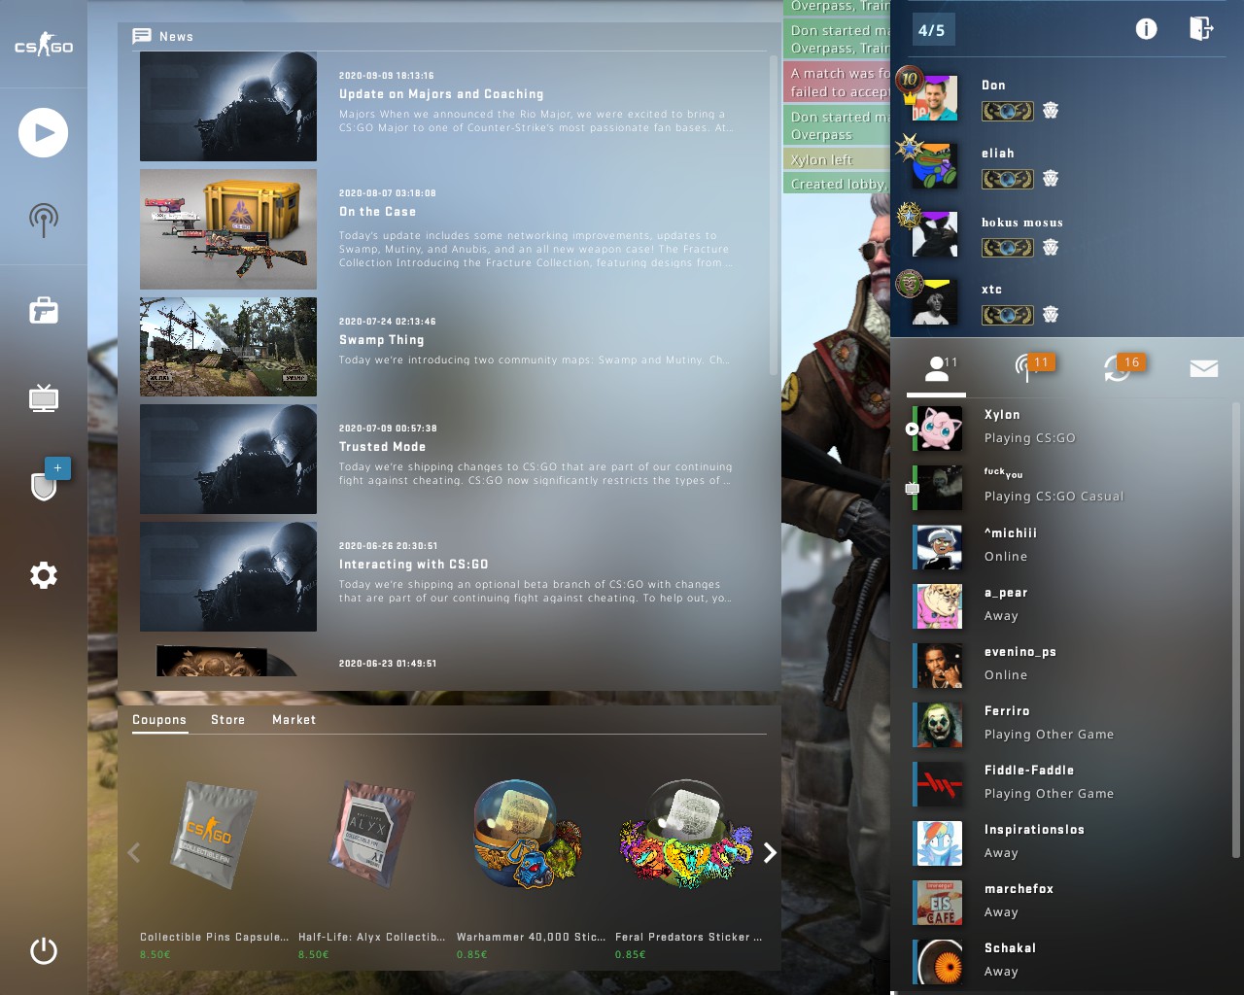Open the invites envelope tab
Screen dimensions: 1244x995
pyautogui.click(x=1204, y=368)
